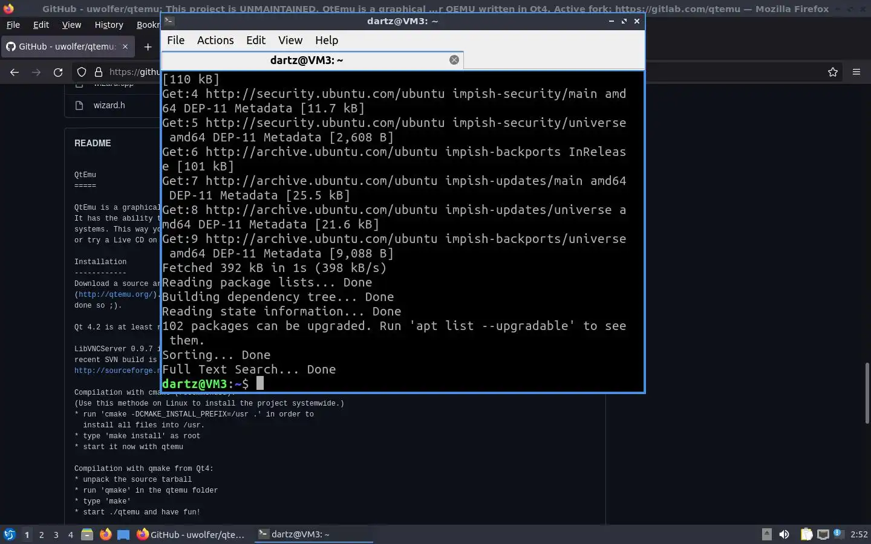Switch to dartz@VM3 terminal in taskbar
871x544 pixels.
(x=314, y=534)
